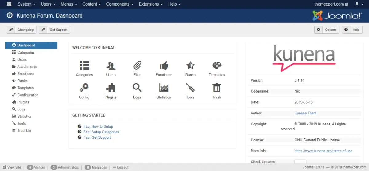369x171 pixels.
Task: Select Configuration in the left sidebar
Action: [28, 95]
